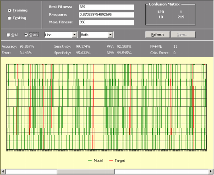
Task: Click the R-square label
Action: [x=58, y=15]
